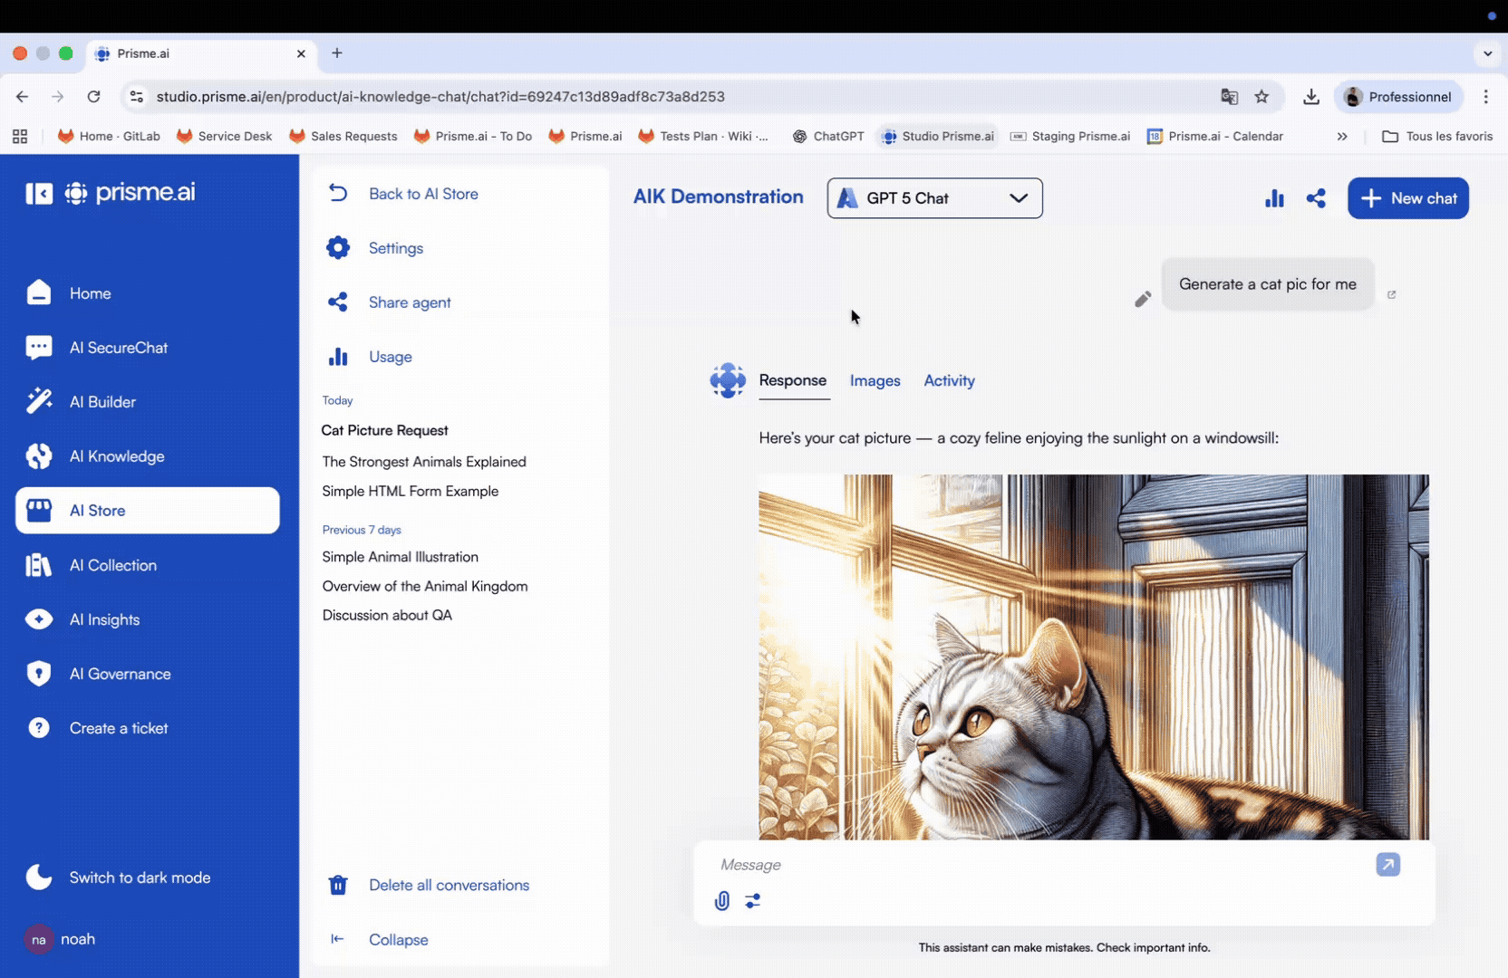Show more bookmarks chevron
The width and height of the screenshot is (1508, 978).
click(x=1342, y=137)
